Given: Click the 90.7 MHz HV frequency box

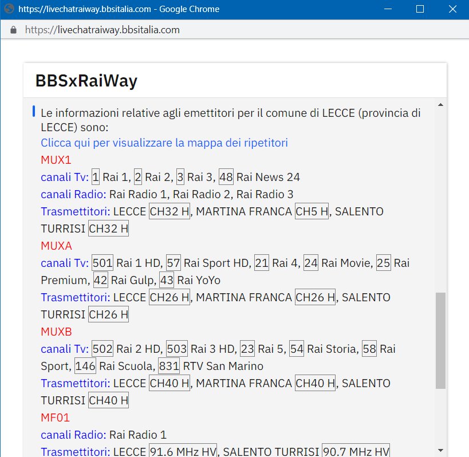Looking at the screenshot, I should point(356,450).
